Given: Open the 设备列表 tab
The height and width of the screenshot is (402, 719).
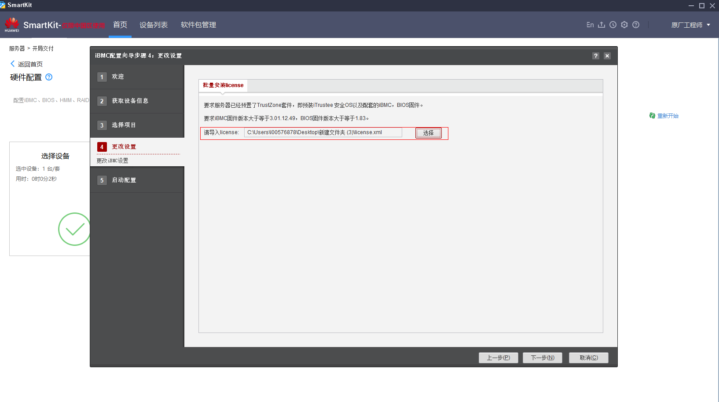Looking at the screenshot, I should coord(154,25).
